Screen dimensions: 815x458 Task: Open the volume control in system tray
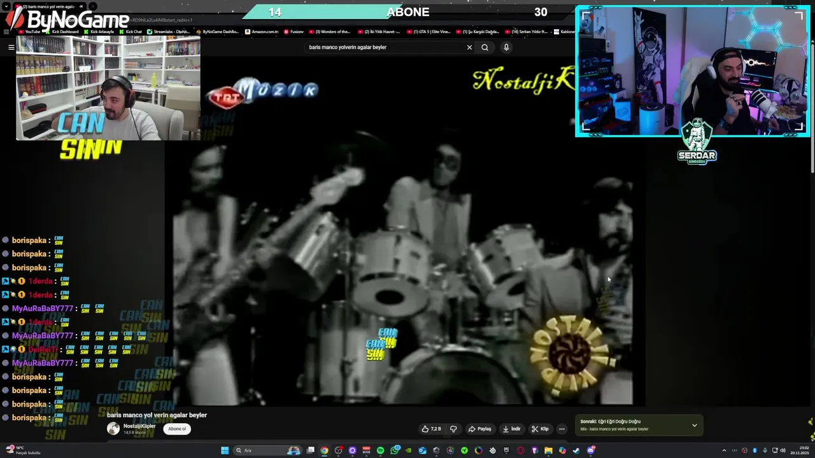783,450
